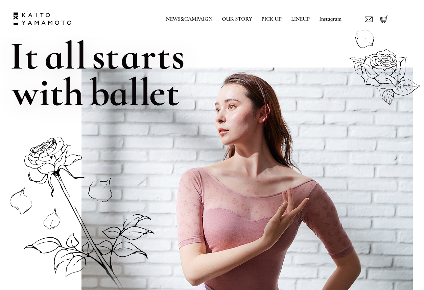The width and height of the screenshot is (424, 290).
Task: Click the leftmost falling petal sketch
Action: [x=21, y=201]
